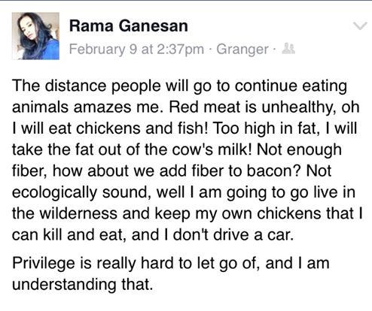
Task: Click the words "understanding that." at the end
Action: (83, 285)
